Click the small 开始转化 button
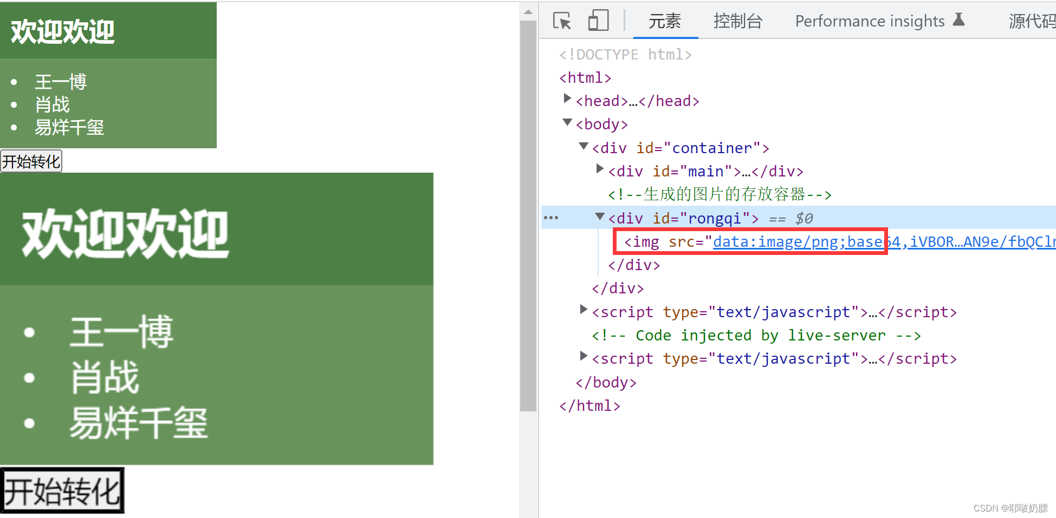The width and height of the screenshot is (1056, 518). click(31, 161)
